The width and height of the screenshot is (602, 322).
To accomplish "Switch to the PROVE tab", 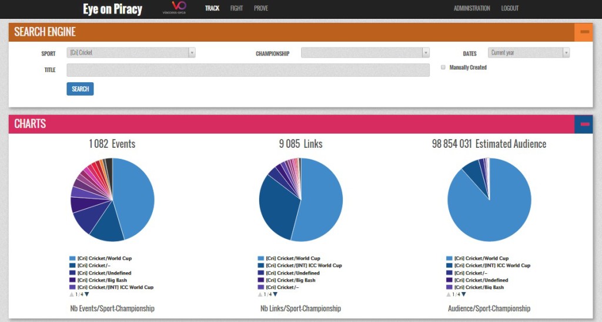I will coord(261,8).
